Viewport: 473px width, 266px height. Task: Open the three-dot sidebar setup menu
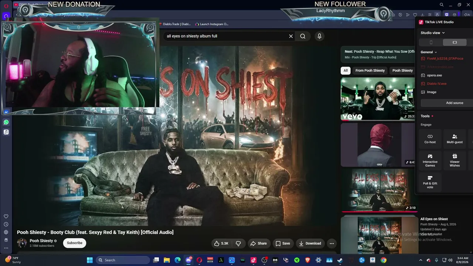[x=6, y=248]
